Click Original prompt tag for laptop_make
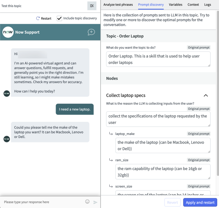The height and width of the screenshot is (208, 219). [x=199, y=134]
